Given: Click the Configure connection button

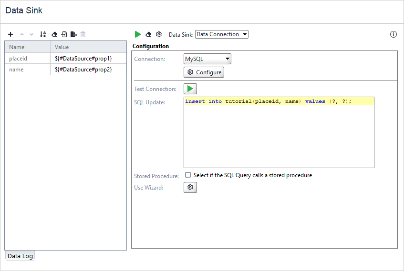Looking at the screenshot, I should [204, 72].
